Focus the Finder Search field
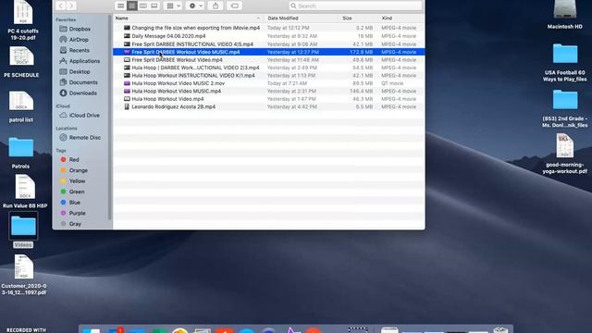The image size is (592, 333). coord(355,6)
